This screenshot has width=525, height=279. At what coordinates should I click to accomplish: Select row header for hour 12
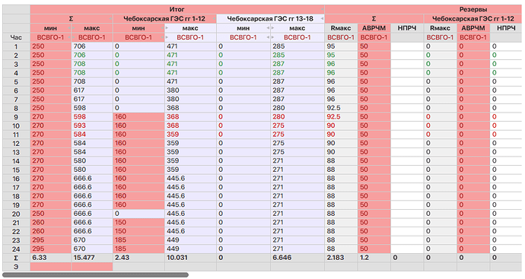(x=16, y=144)
